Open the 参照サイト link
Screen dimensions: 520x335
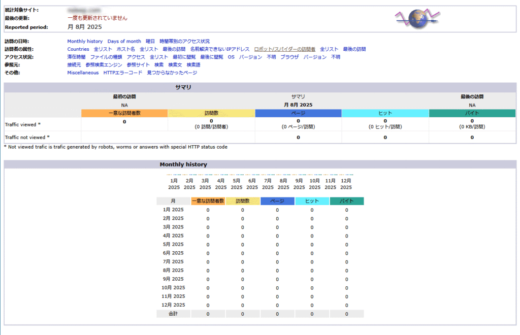click(138, 65)
